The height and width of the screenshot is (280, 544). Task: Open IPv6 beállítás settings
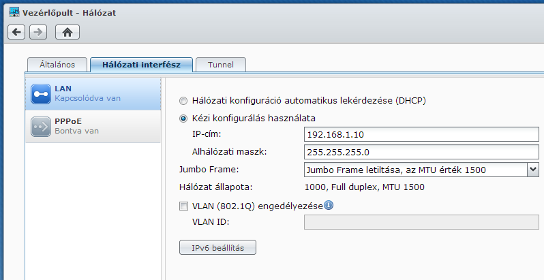coord(217,247)
